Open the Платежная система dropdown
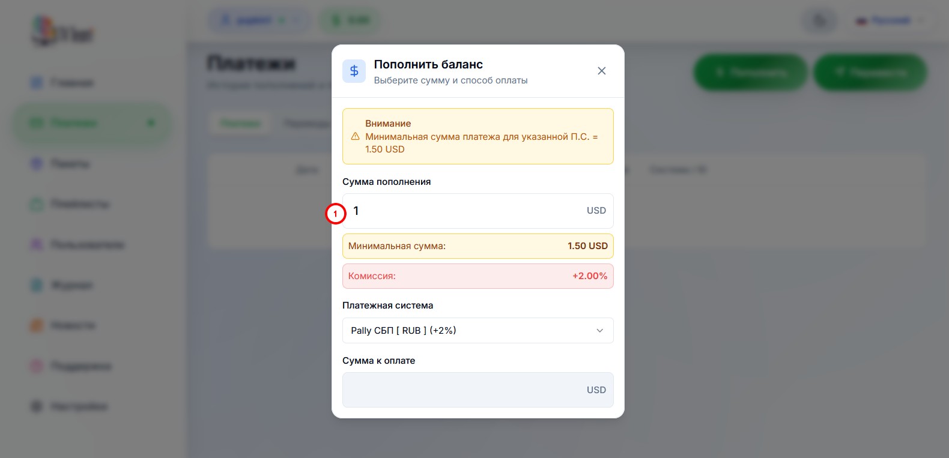The image size is (949, 458). coord(478,331)
